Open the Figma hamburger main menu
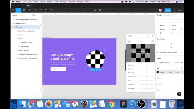194x109 pixels. pos(13,10)
